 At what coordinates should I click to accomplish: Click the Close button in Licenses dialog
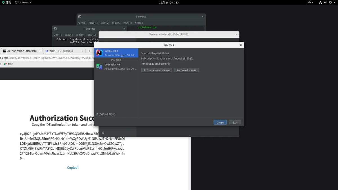pos(220,122)
